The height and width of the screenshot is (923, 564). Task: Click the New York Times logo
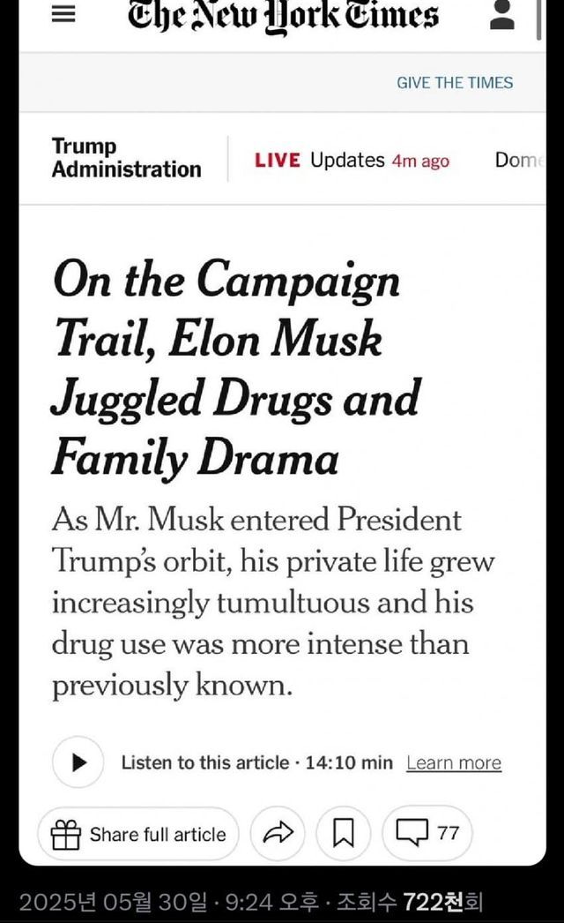coord(283,16)
